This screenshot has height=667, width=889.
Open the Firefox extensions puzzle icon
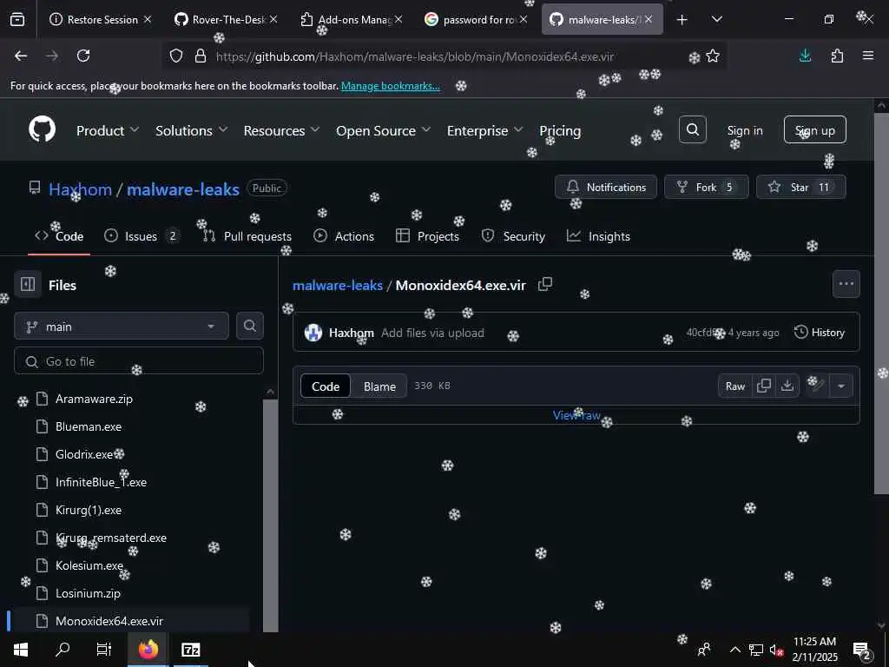click(x=837, y=56)
